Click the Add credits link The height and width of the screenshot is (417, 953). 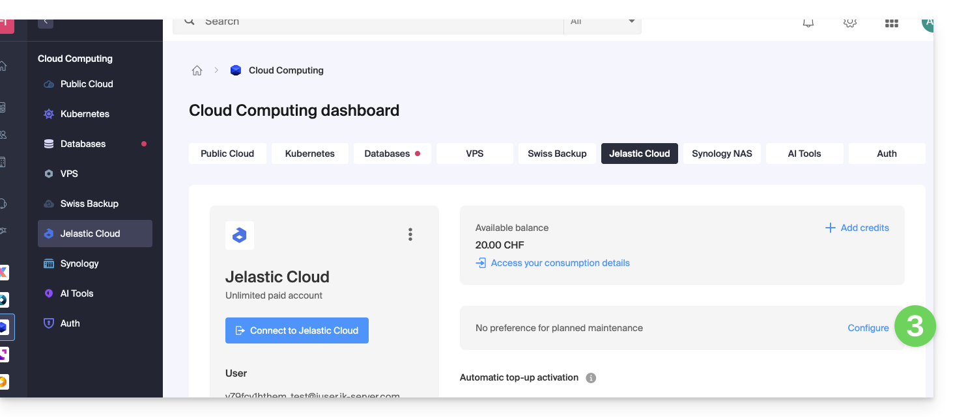point(857,228)
